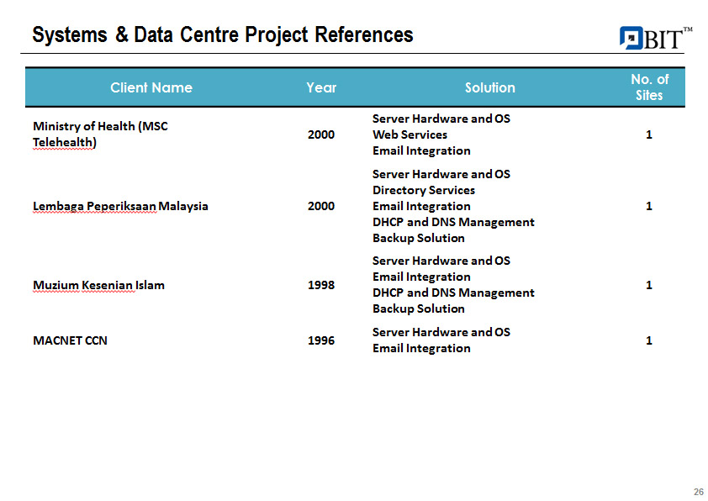Select Email Integration in the MACNET CCN row

[421, 348]
